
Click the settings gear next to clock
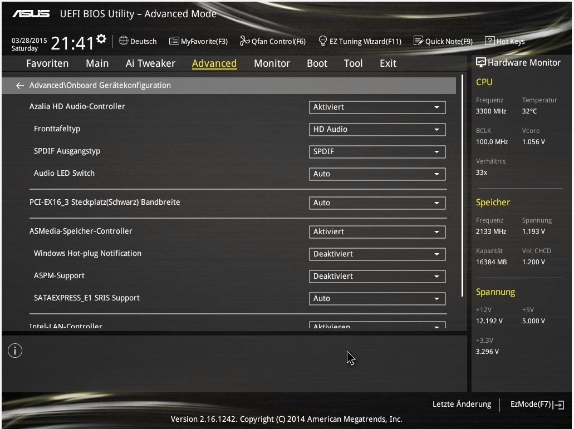click(x=101, y=38)
